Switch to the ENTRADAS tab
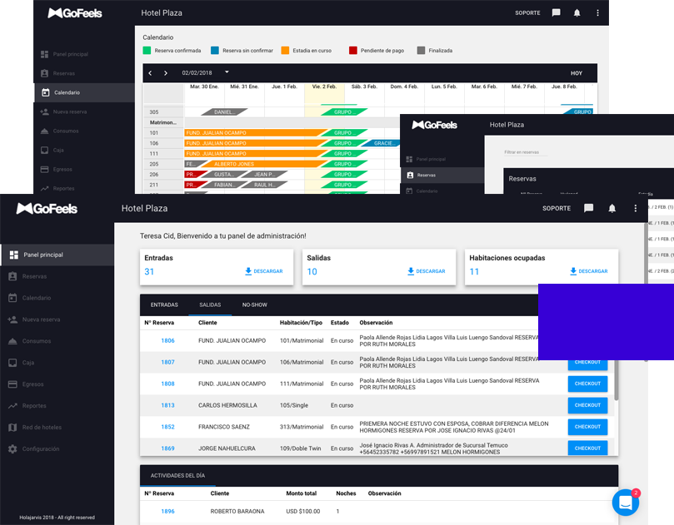Screen dimensions: 674x525 coord(164,305)
